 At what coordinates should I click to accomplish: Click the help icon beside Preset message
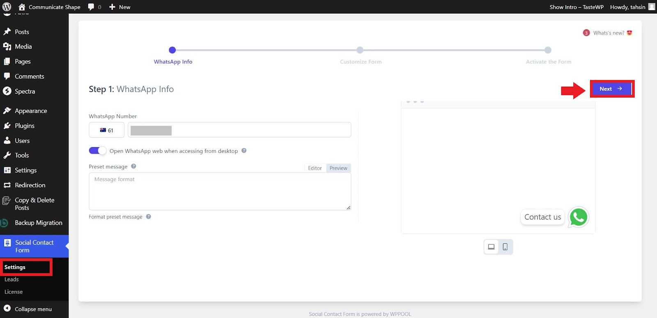coord(133,166)
